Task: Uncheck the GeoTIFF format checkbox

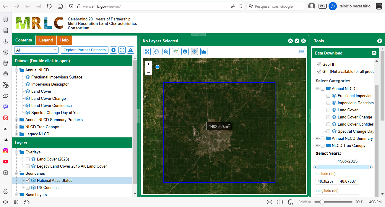Action: click(x=319, y=64)
